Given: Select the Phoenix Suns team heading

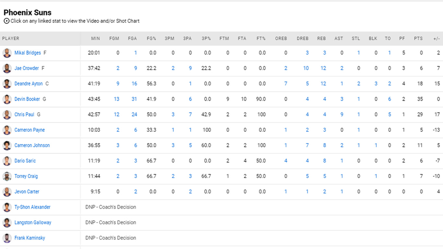Looking at the screenshot, I should pyautogui.click(x=28, y=13).
